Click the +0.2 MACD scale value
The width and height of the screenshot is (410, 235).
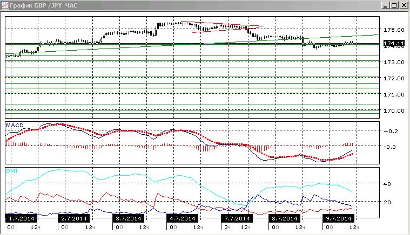click(391, 131)
